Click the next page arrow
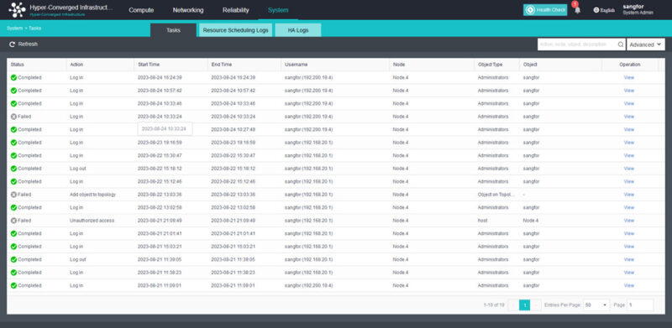This screenshot has height=328, width=672. pyautogui.click(x=536, y=305)
